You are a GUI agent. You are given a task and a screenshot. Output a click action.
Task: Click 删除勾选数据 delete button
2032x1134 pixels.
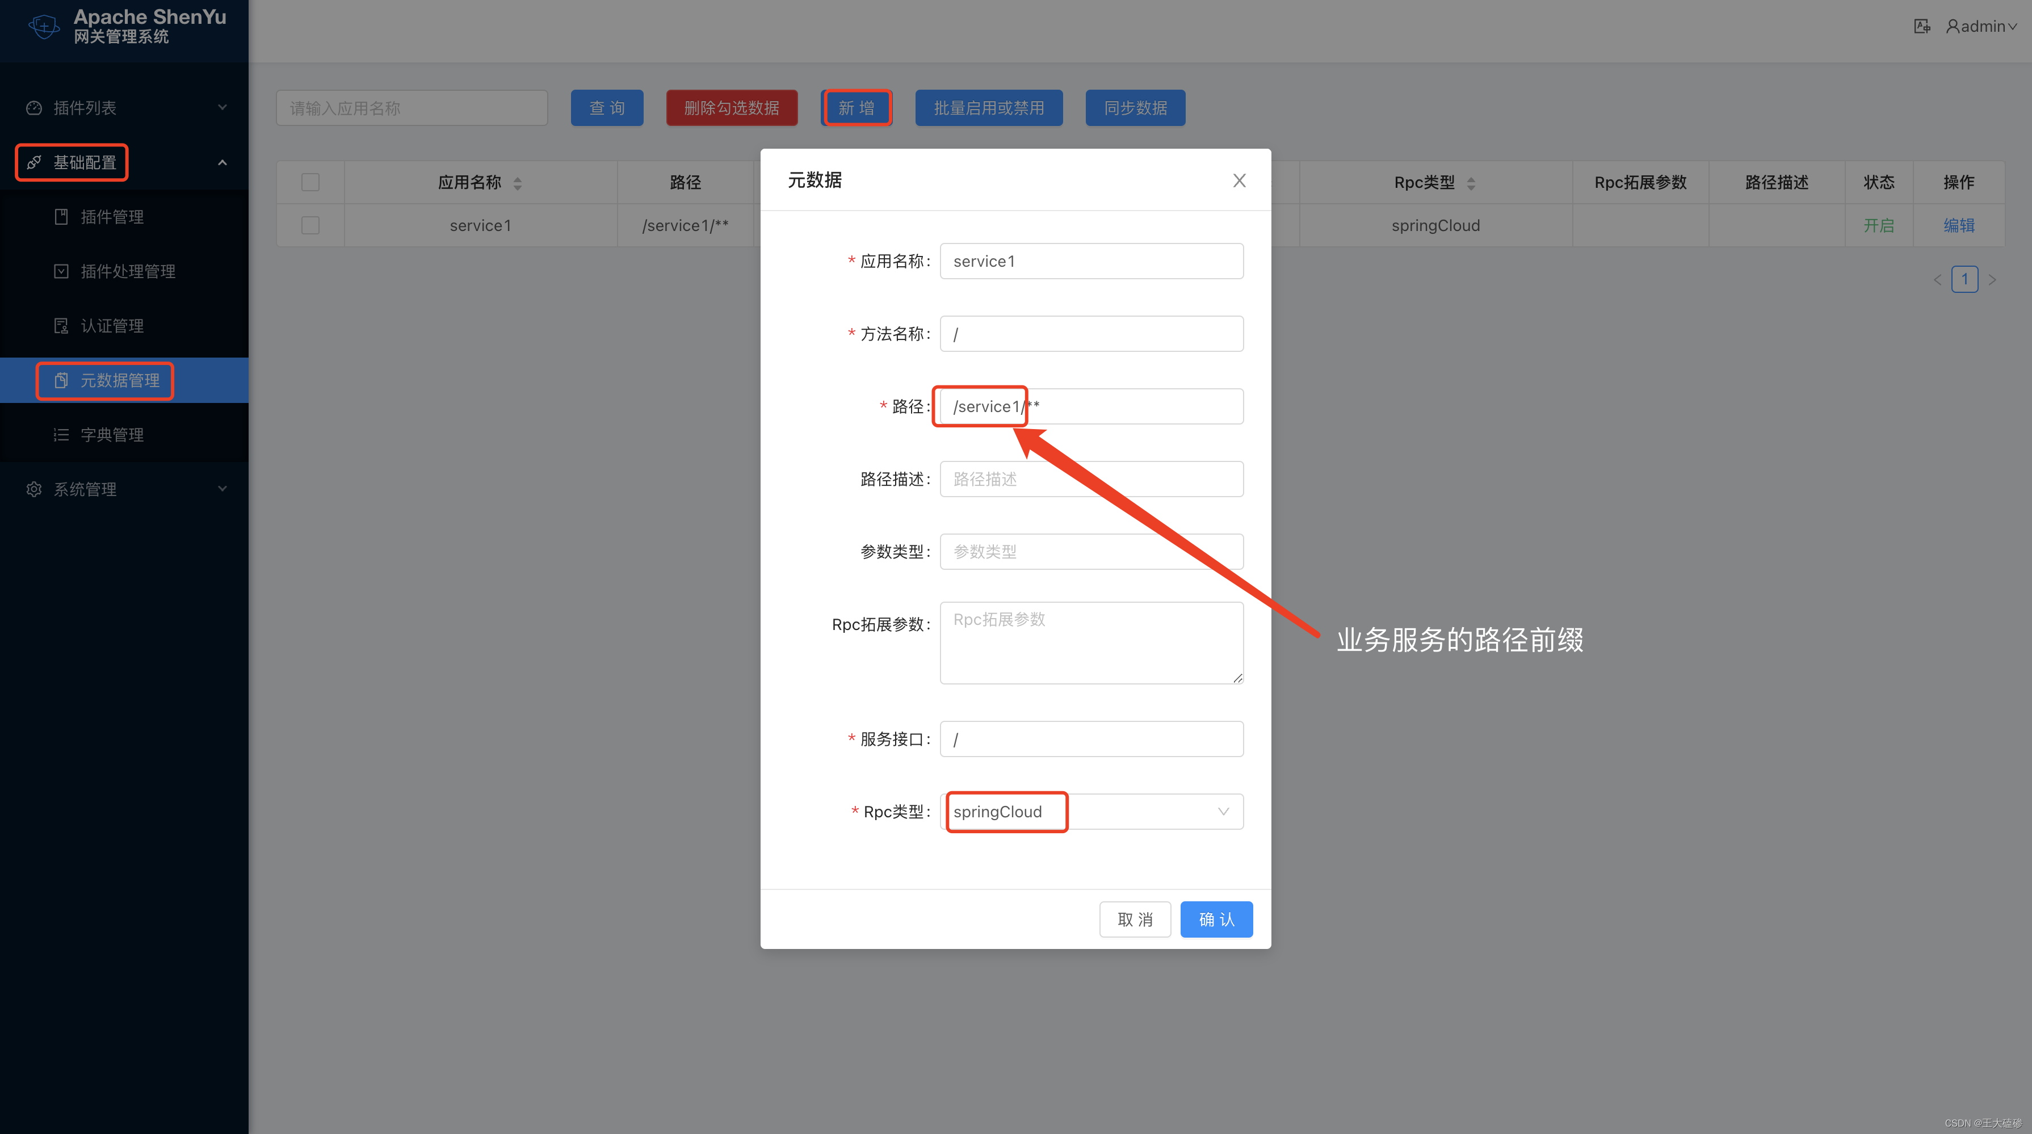pos(731,108)
